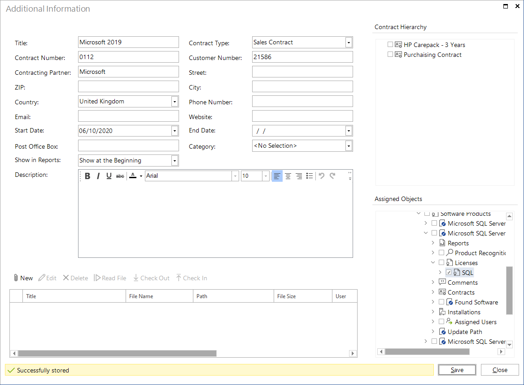Toggle italic formatting in description toolbar

pyautogui.click(x=98, y=176)
